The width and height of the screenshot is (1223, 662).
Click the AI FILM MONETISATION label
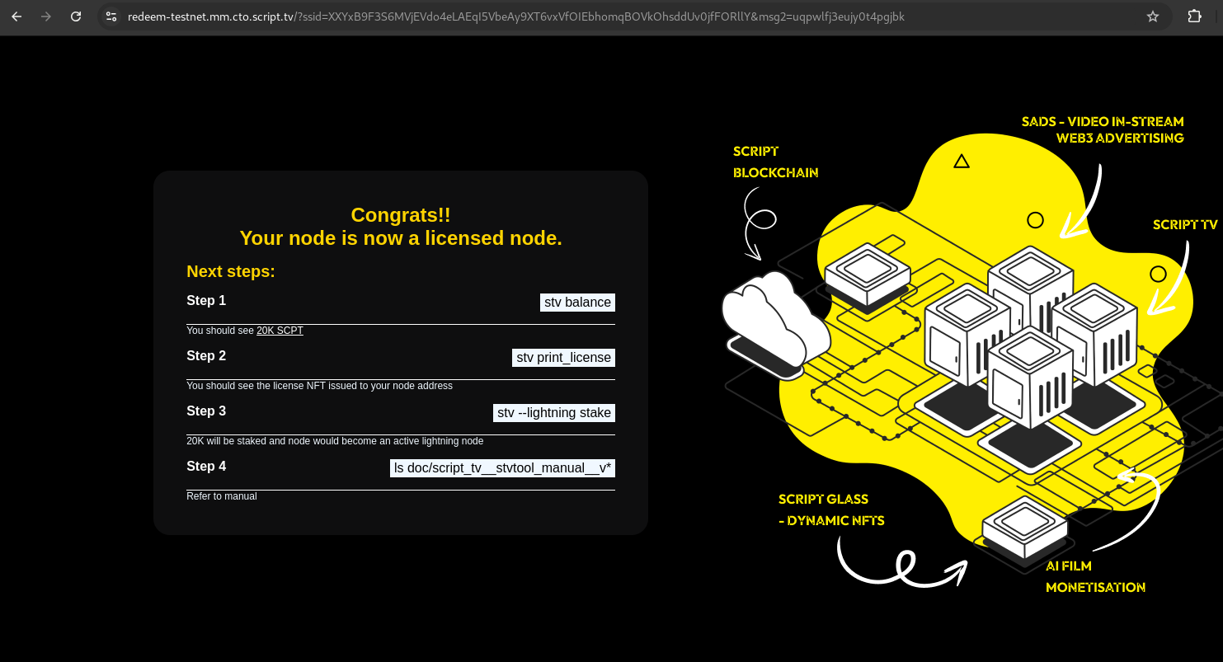click(x=1095, y=576)
